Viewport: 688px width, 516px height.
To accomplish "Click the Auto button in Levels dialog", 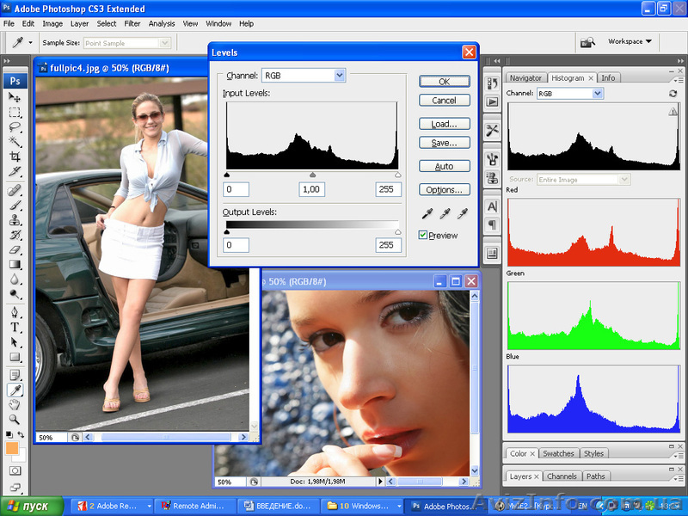I will [x=444, y=165].
